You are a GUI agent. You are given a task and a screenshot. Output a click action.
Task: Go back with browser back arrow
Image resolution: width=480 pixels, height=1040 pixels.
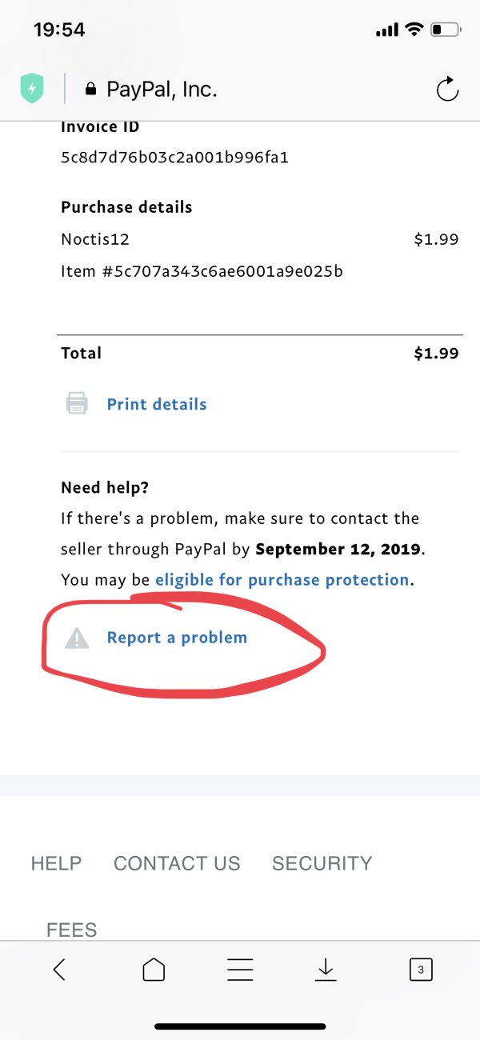point(59,970)
